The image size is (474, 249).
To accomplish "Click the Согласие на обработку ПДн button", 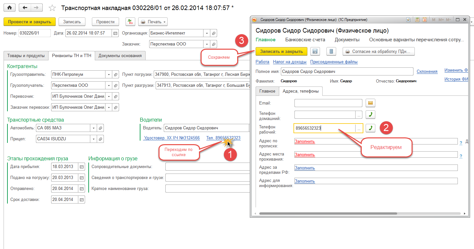I will click(379, 51).
